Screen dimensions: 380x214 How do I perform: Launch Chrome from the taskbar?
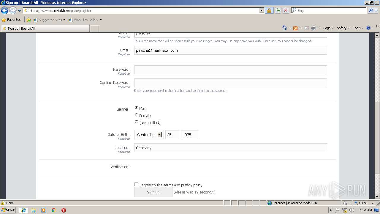tap(54, 210)
